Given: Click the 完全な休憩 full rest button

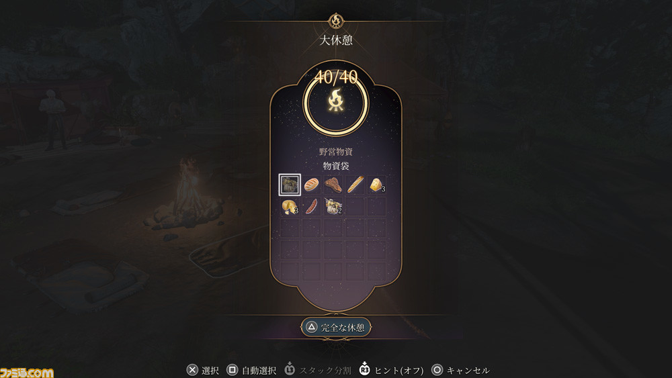Looking at the screenshot, I should click(x=336, y=328).
